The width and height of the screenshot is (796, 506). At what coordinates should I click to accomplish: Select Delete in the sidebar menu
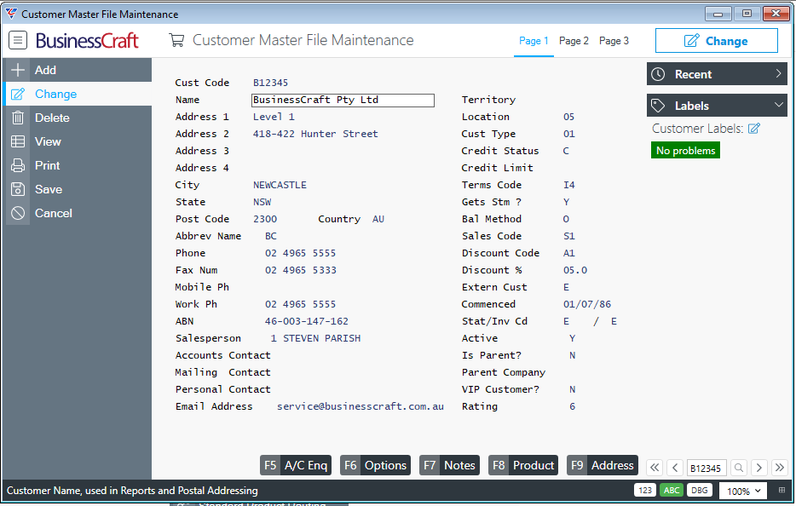point(78,118)
